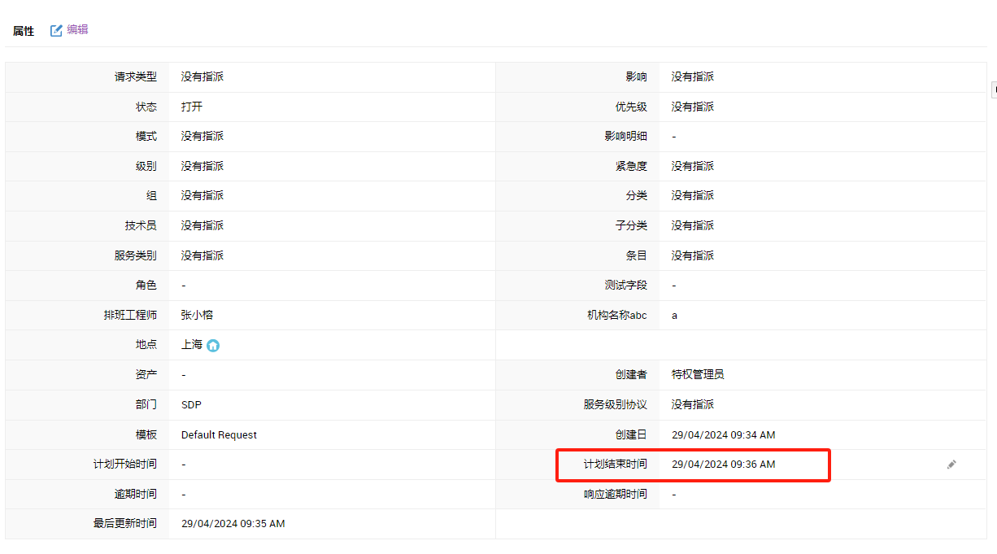
Task: Select the 地点 value 上海
Action: [x=192, y=345]
